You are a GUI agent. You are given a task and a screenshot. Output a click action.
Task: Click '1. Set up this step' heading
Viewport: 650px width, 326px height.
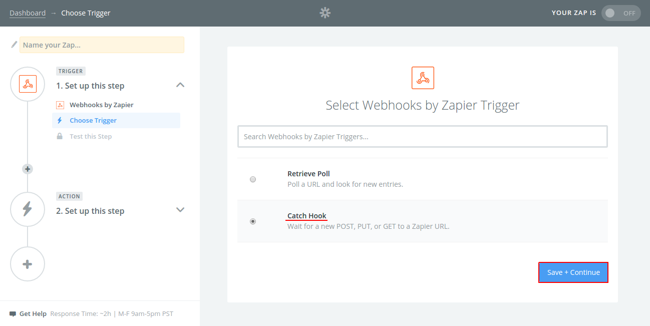(90, 86)
